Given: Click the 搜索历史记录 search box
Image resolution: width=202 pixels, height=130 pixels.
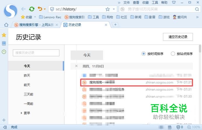Looking at the screenshot, I should point(36,53).
